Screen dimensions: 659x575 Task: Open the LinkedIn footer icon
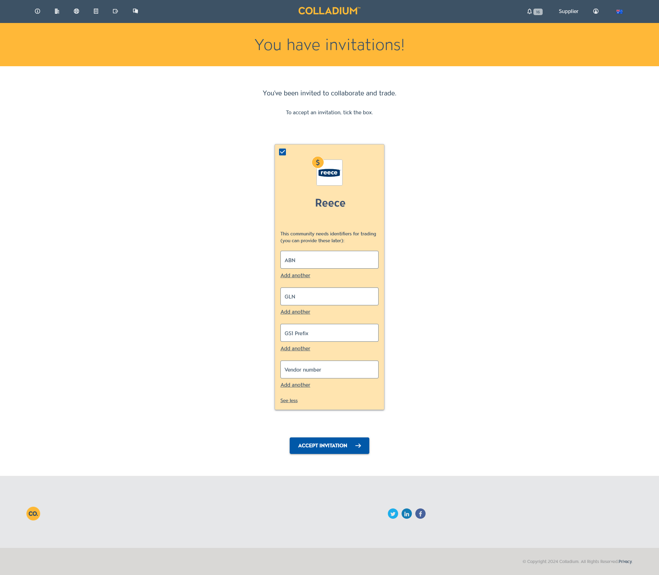point(407,514)
